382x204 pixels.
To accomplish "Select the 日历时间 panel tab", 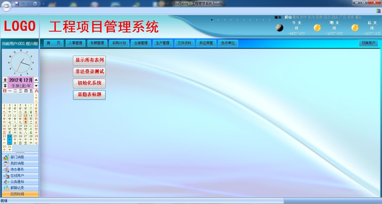I will click(x=20, y=194).
